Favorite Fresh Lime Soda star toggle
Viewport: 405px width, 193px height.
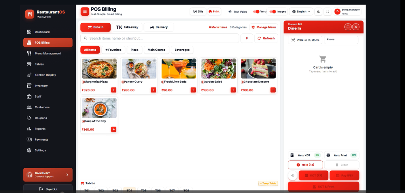[194, 61]
